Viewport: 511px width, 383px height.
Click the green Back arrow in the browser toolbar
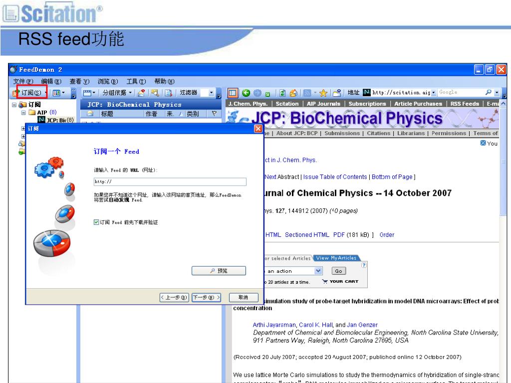click(246, 93)
